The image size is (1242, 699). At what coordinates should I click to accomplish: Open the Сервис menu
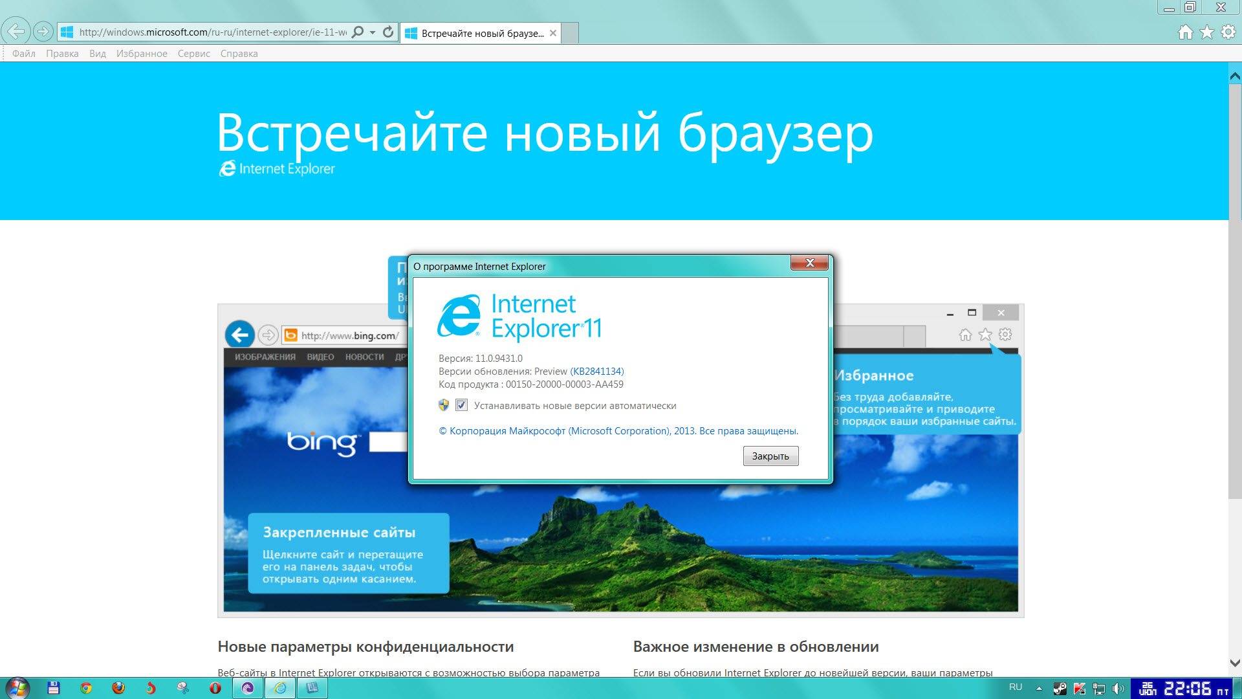coord(193,54)
